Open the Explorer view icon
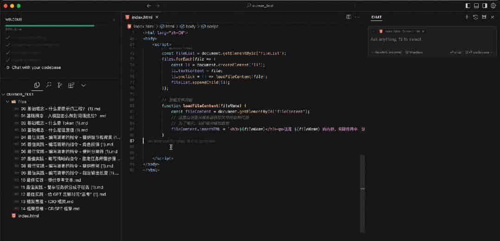The image size is (500, 241). [x=37, y=85]
